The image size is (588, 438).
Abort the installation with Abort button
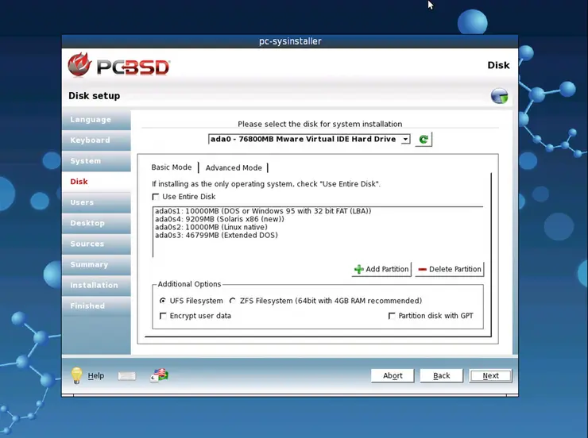(393, 375)
